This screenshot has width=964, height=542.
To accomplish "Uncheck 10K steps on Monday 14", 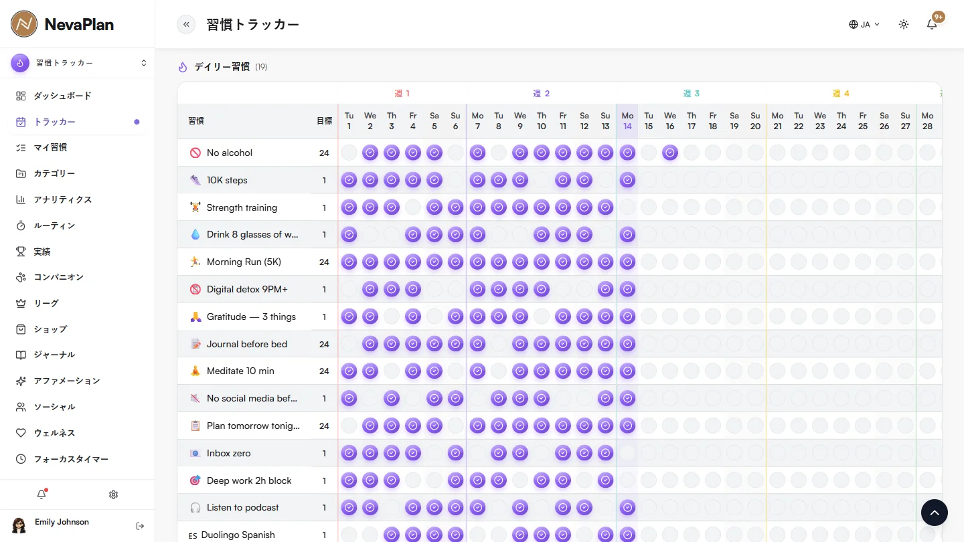I will tap(627, 180).
